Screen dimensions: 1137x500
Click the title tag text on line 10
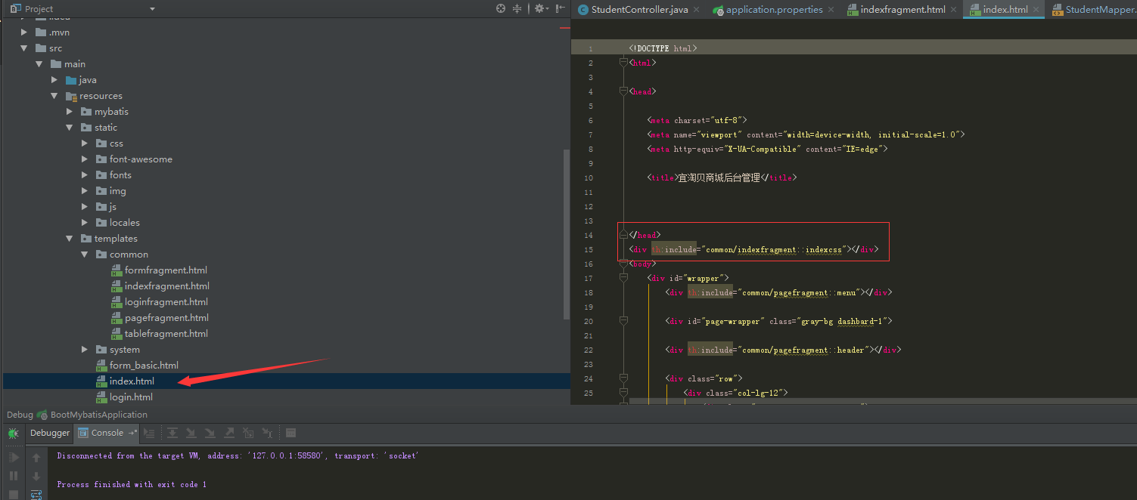(x=722, y=178)
